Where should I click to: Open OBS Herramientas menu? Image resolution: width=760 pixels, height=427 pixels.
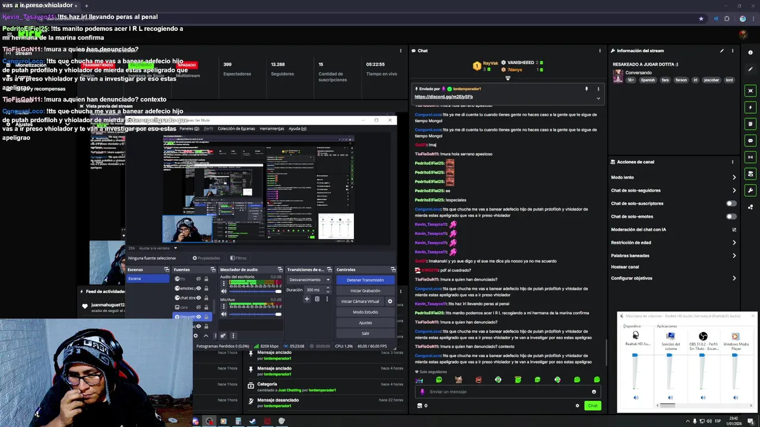[x=272, y=129]
